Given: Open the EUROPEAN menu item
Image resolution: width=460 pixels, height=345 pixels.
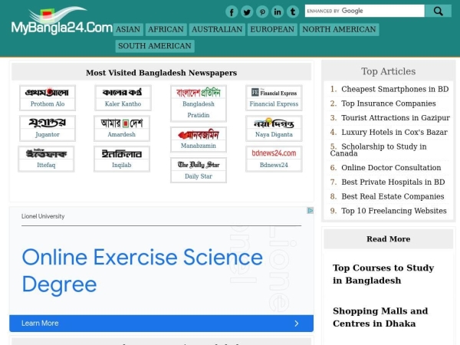Looking at the screenshot, I should point(272,29).
